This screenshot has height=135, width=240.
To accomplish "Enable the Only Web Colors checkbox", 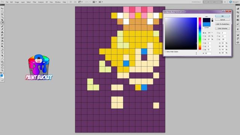I will 166,52.
